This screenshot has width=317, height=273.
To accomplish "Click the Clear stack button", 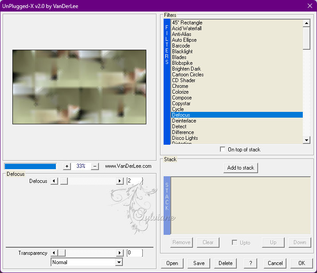I will (x=208, y=242).
